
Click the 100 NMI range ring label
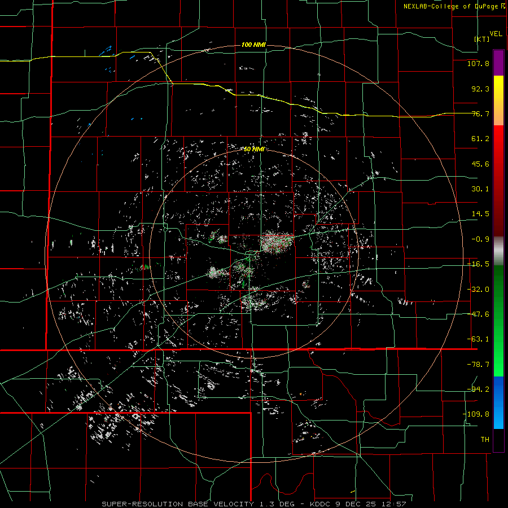coord(253,45)
